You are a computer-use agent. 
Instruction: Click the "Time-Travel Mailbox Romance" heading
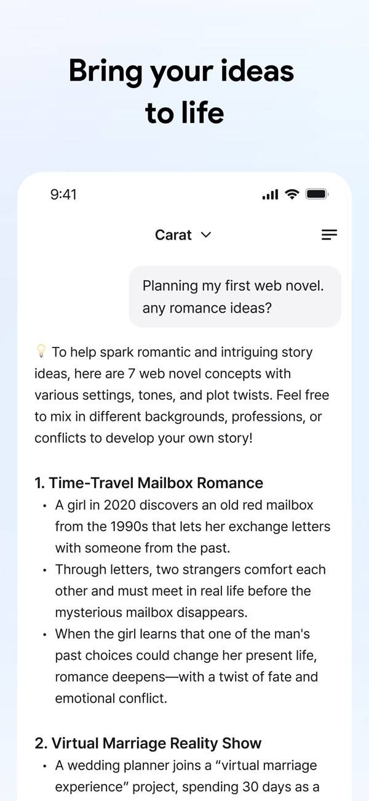point(149,482)
